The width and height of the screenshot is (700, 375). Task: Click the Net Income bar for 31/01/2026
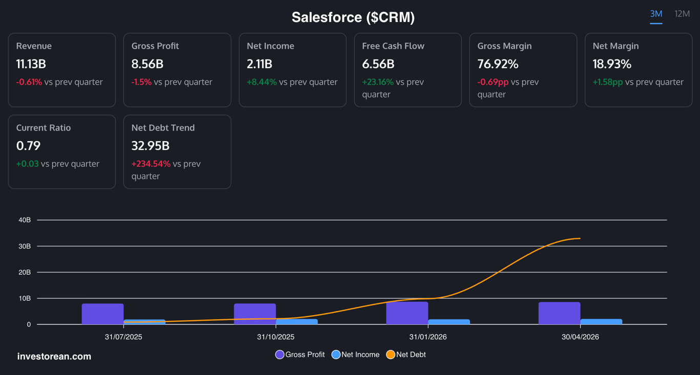coord(449,322)
